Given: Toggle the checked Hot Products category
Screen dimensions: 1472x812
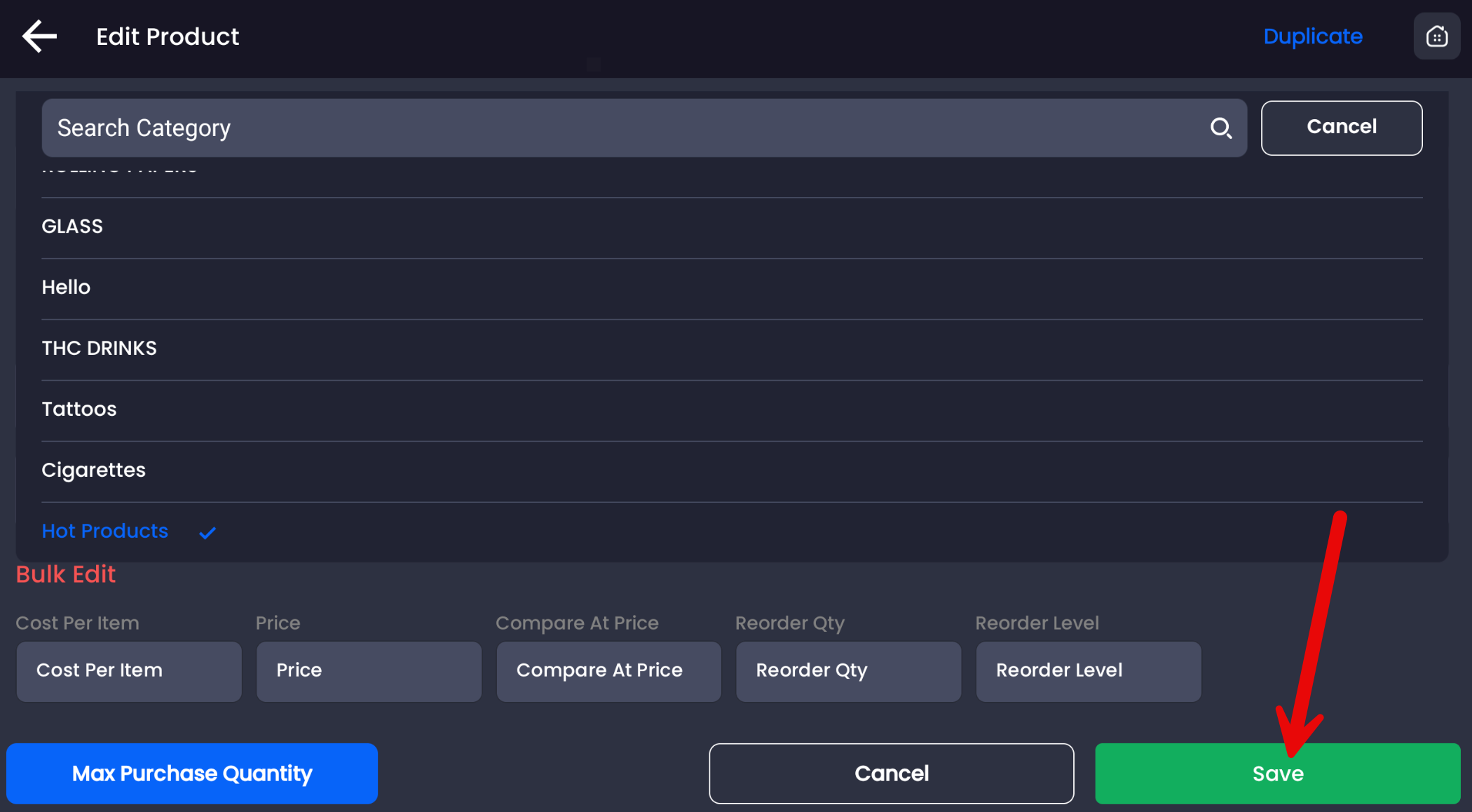Looking at the screenshot, I should coord(105,532).
